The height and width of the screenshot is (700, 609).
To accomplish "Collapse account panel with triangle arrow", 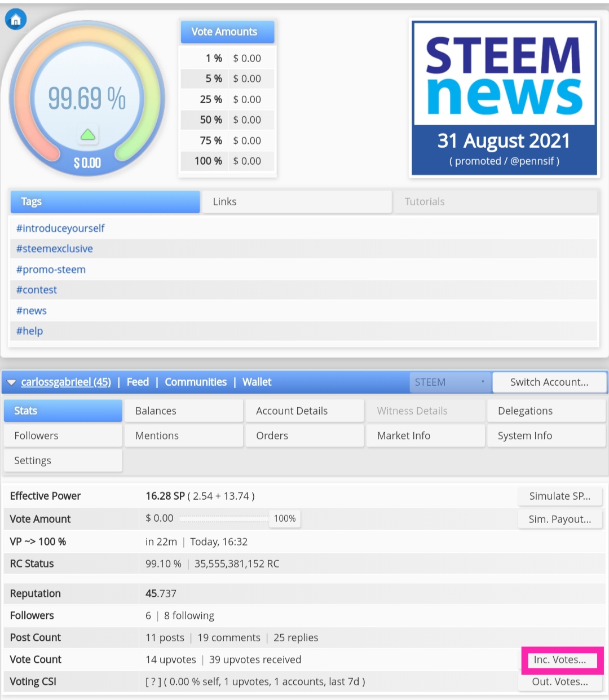I will point(11,382).
